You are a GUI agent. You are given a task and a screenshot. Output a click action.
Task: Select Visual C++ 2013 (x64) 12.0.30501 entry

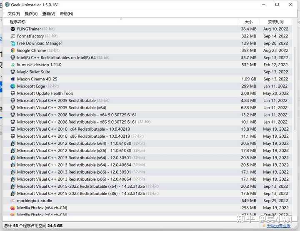point(74,158)
